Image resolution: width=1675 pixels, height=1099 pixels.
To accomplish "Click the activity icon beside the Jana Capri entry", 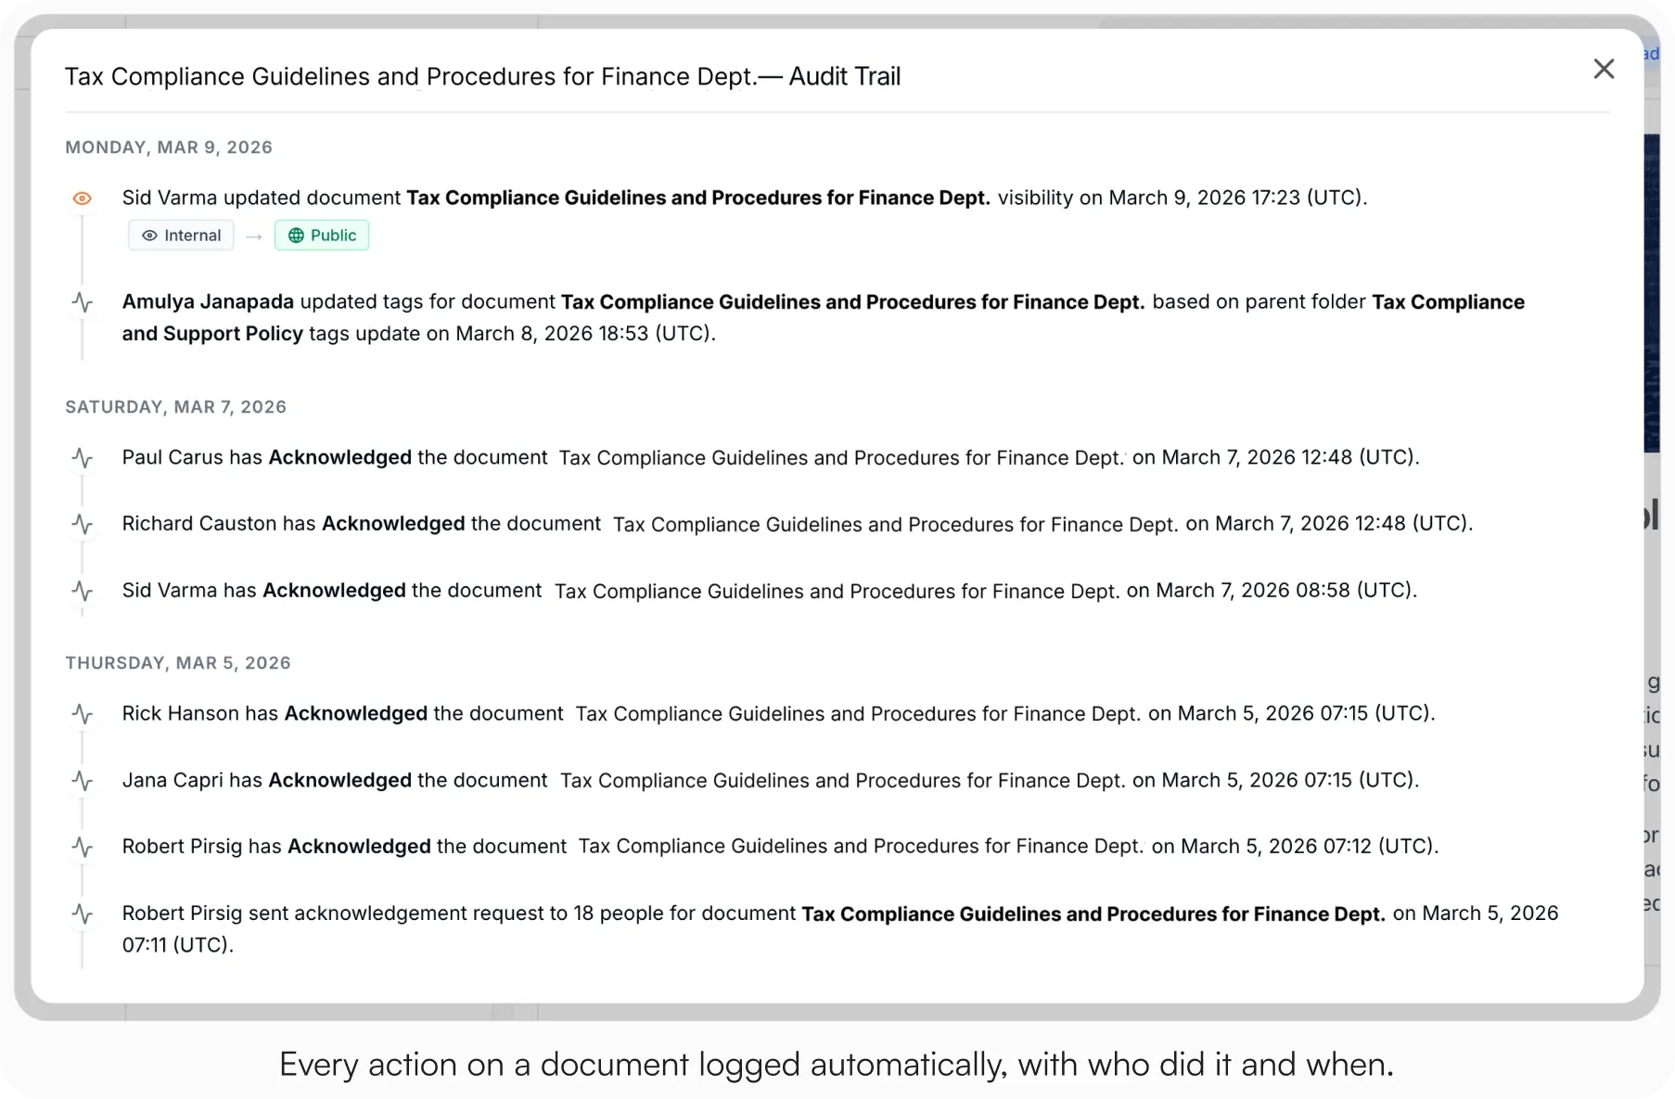I will [x=83, y=781].
